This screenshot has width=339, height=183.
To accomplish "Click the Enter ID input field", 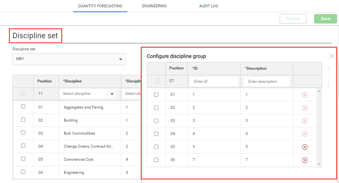I will tap(214, 81).
